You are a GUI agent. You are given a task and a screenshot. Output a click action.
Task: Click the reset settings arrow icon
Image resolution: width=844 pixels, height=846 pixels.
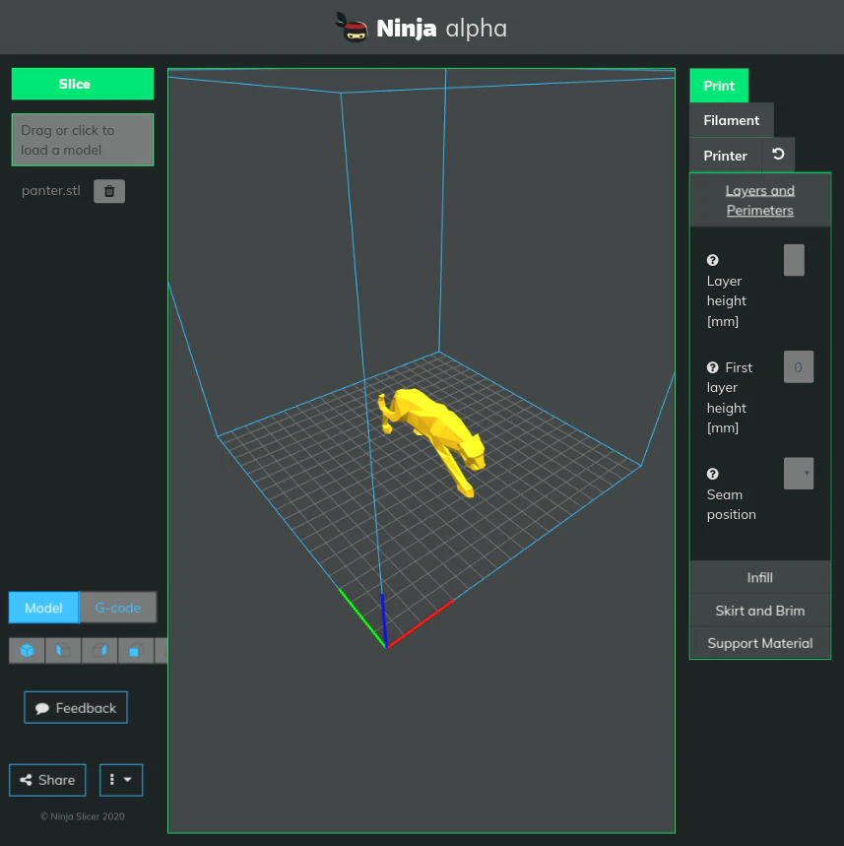pyautogui.click(x=778, y=155)
